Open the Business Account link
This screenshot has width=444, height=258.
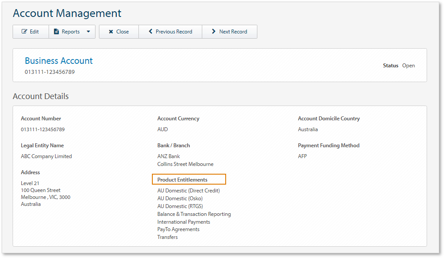tap(59, 61)
